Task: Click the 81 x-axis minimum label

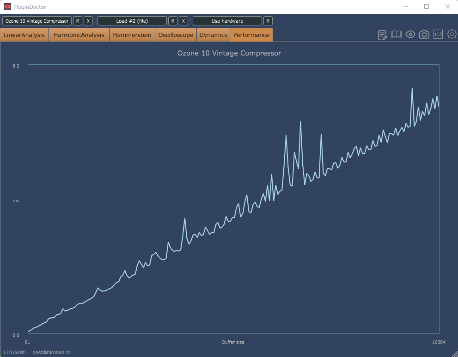Action: [27, 342]
